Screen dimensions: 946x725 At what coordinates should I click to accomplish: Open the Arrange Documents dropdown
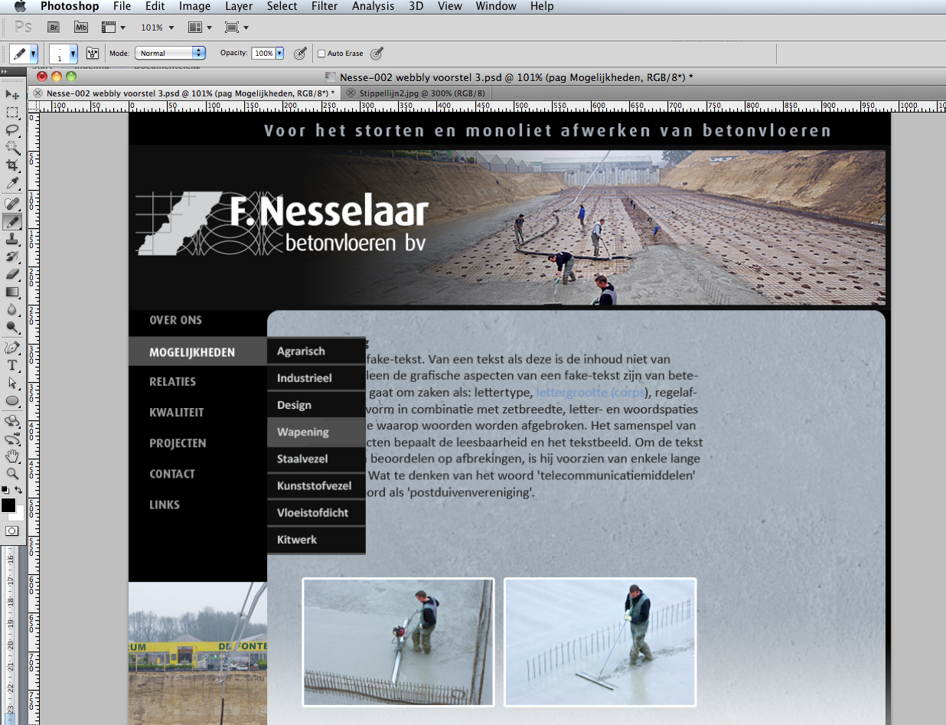click(x=201, y=27)
